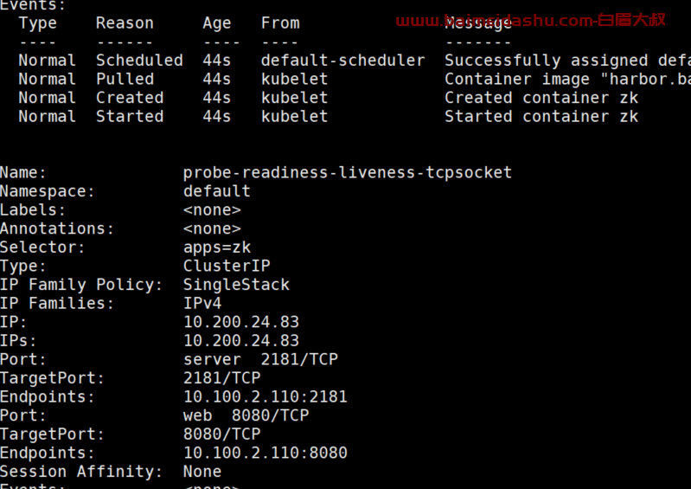Select the ClusterIP type value
The height and width of the screenshot is (489, 691).
(x=227, y=266)
